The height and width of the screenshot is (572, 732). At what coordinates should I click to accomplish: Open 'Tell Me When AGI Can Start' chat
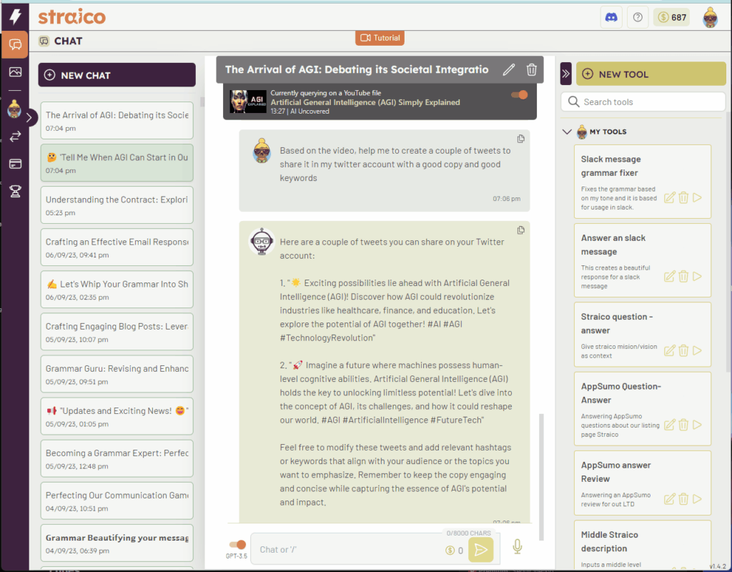(117, 163)
